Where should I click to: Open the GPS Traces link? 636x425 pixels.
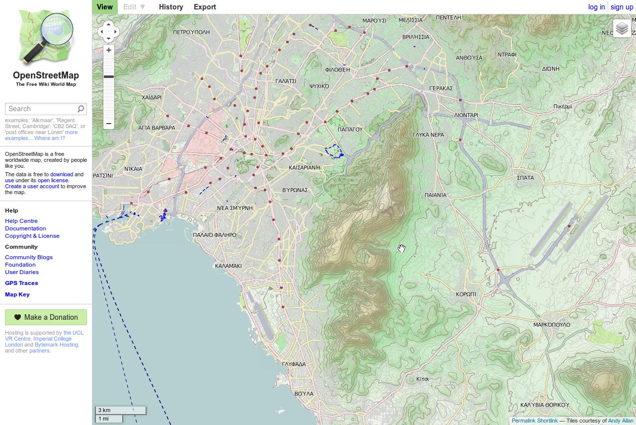pos(21,283)
